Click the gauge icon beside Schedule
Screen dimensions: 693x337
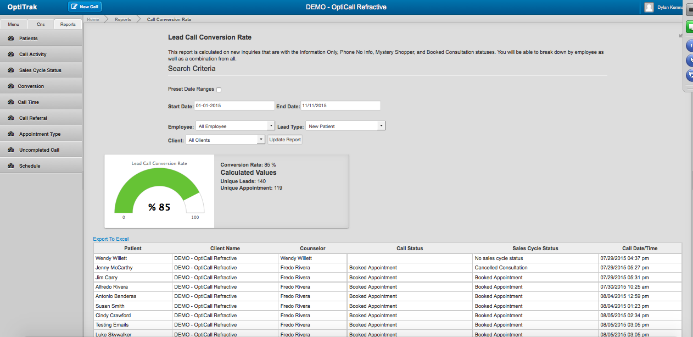coord(12,166)
